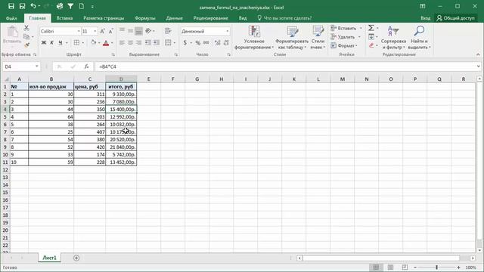484x272 pixels.
Task: Align cell text to the right
Action: pyautogui.click(x=138, y=42)
